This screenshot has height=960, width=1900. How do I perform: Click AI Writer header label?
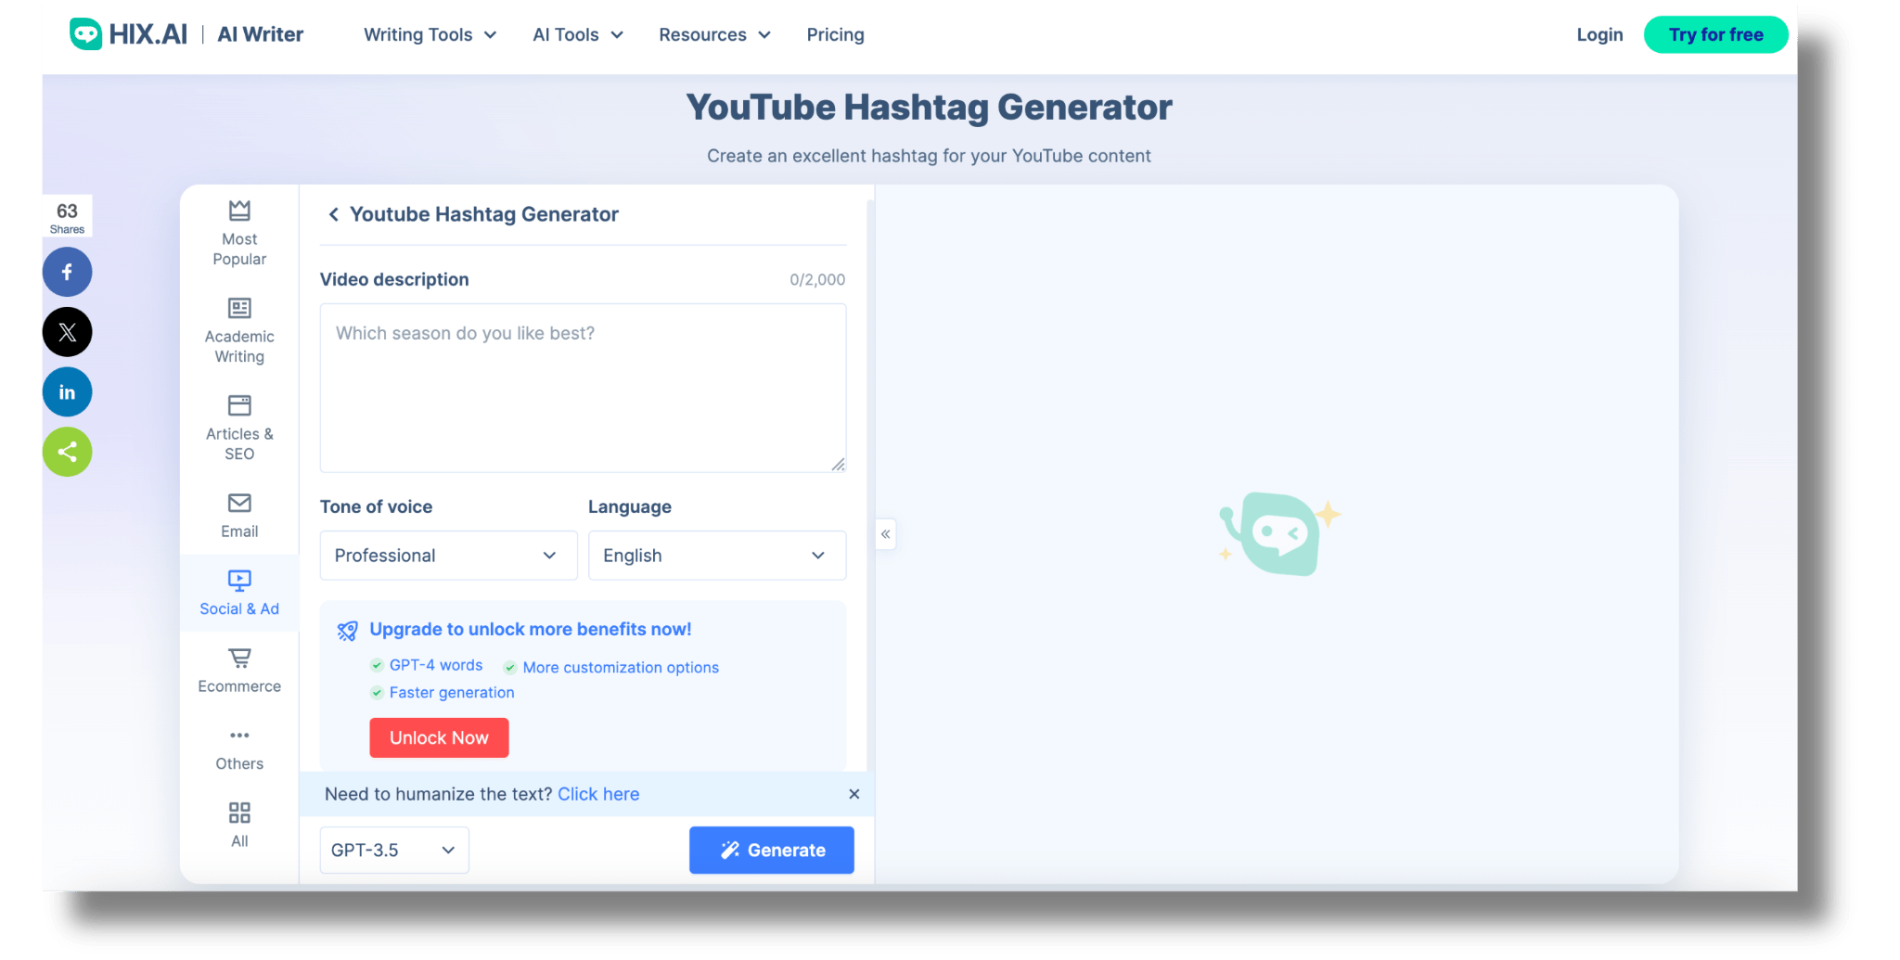pos(261,34)
